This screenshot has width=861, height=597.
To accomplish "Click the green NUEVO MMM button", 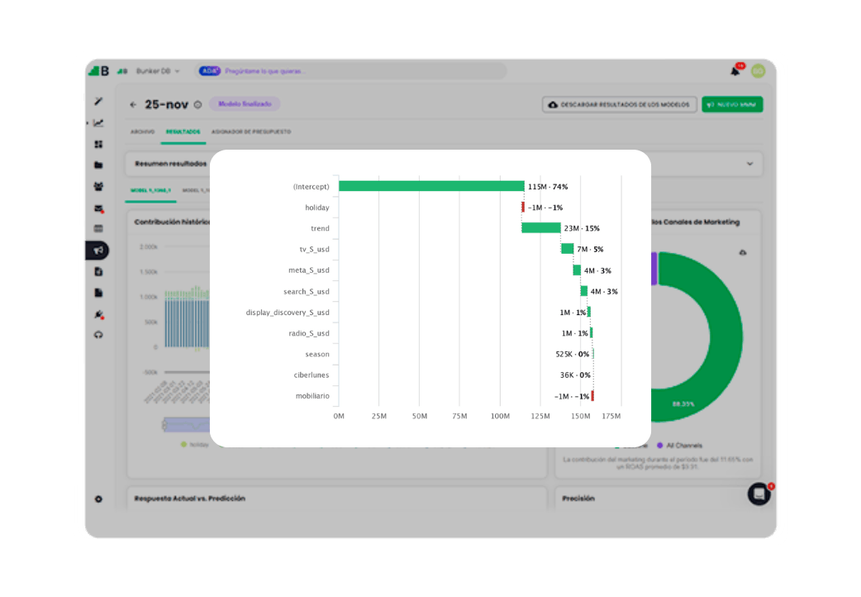I will 732,104.
